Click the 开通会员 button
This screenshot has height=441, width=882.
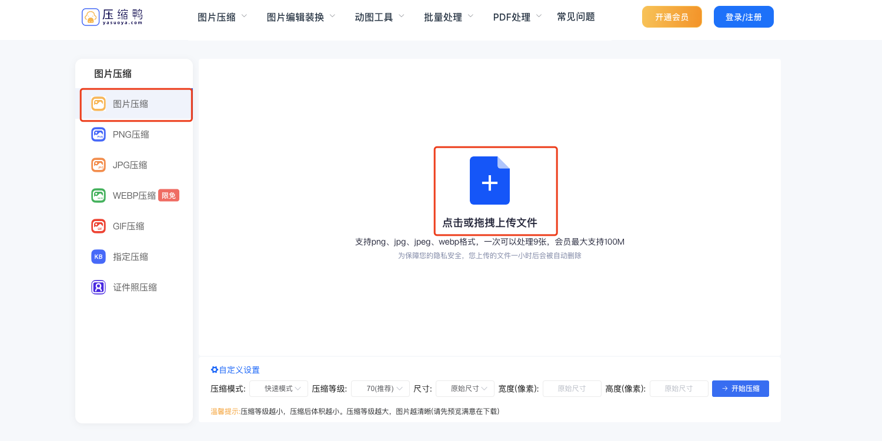click(x=672, y=17)
